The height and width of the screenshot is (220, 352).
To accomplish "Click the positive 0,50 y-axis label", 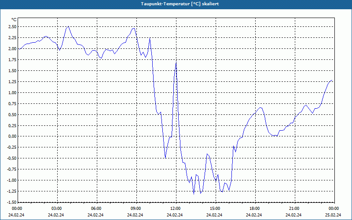I will point(12,115).
